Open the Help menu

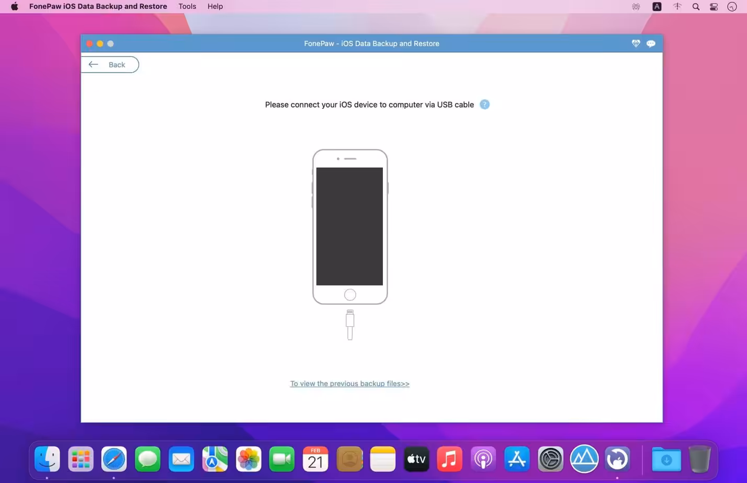[x=215, y=6]
